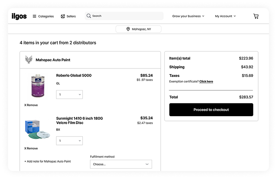Change the Mahopac, NY location

138,29
